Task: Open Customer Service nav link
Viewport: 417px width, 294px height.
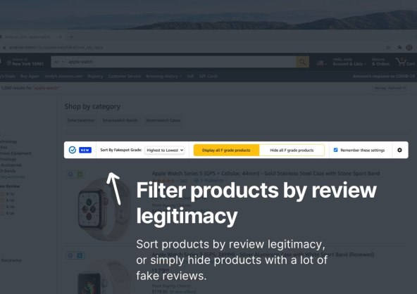Action: pyautogui.click(x=124, y=76)
